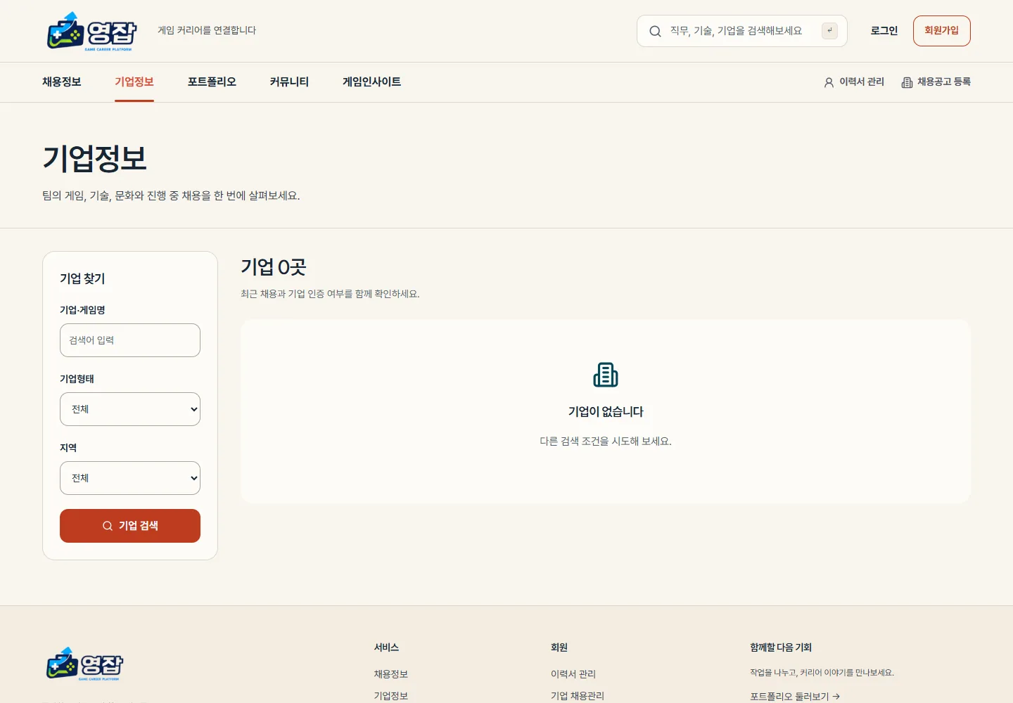The image size is (1013, 703).
Task: Select the 기업정보 nav tab
Action: point(134,82)
